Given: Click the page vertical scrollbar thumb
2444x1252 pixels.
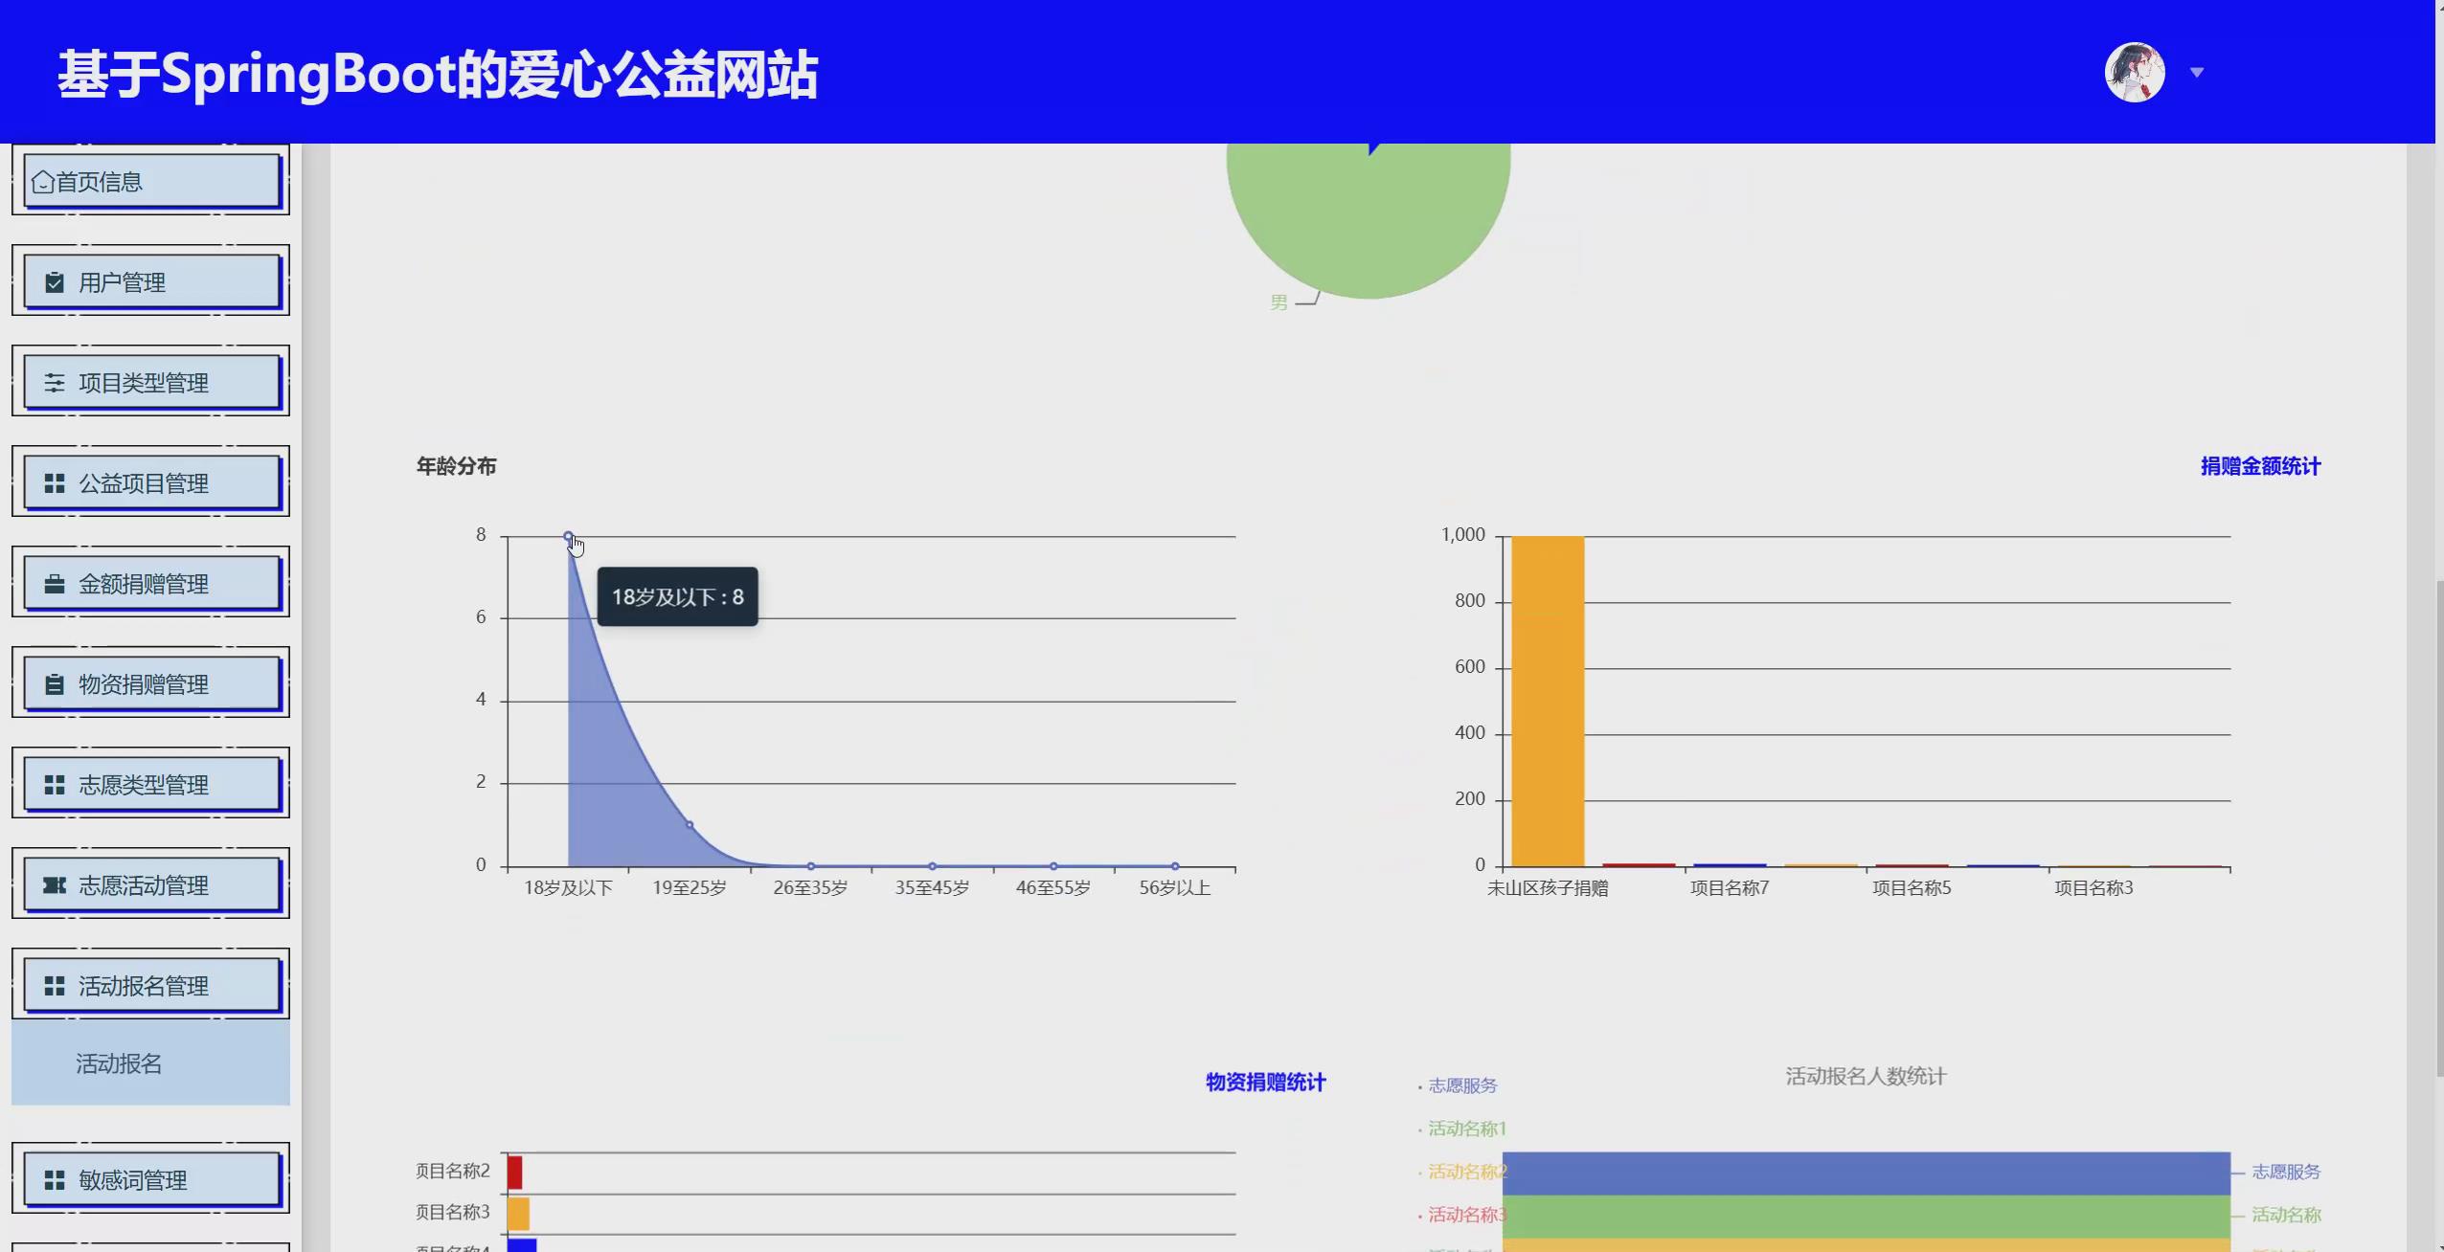Looking at the screenshot, I should [2438, 828].
